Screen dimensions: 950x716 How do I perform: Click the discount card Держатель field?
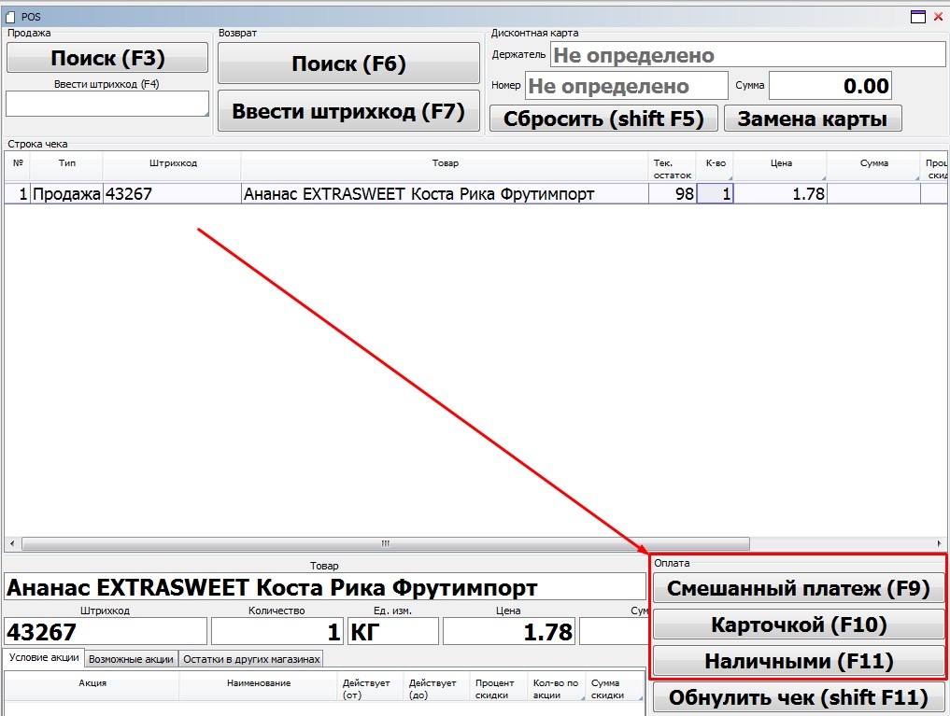point(747,55)
